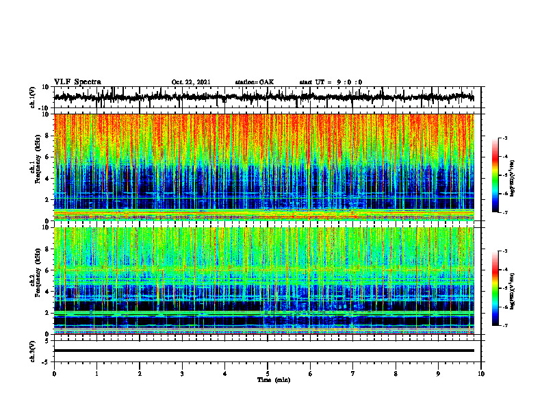Image resolution: width=542 pixels, height=419 pixels.
Task: Click the "7" tick on the time axis
Action: point(353,374)
